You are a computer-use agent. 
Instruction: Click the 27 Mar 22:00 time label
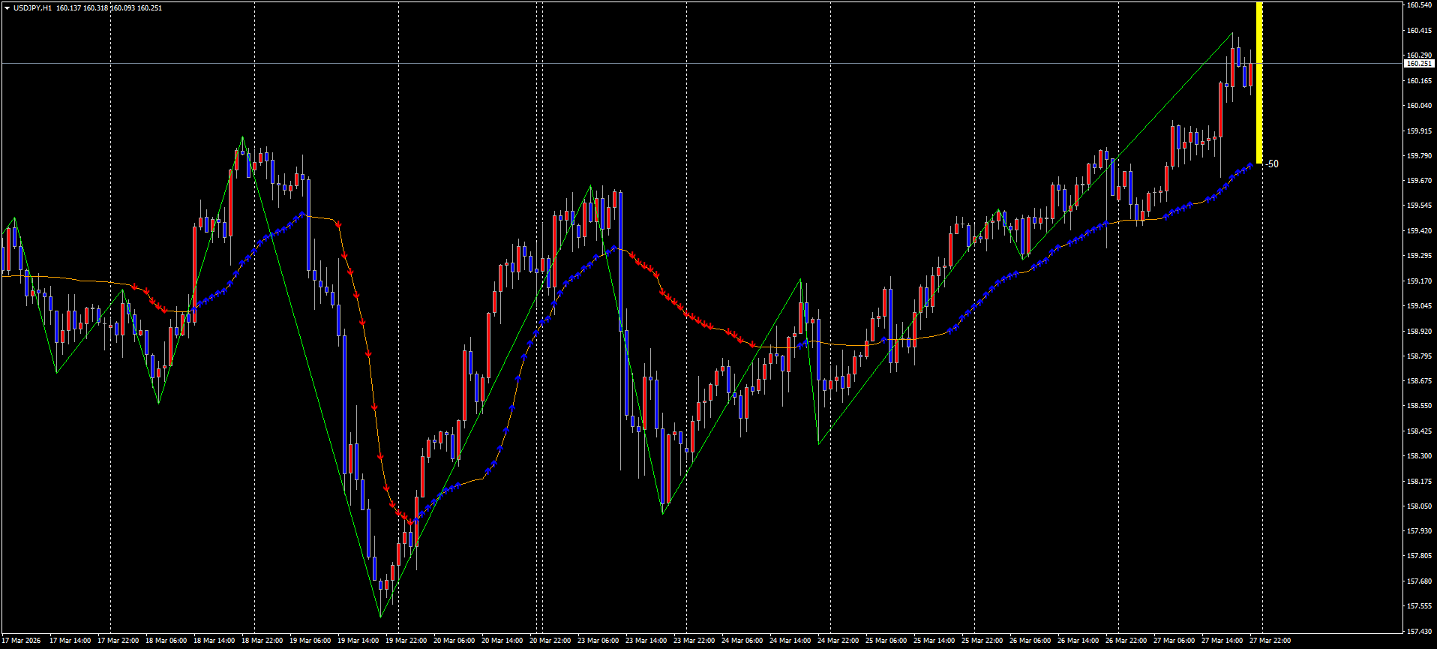[x=1270, y=641]
